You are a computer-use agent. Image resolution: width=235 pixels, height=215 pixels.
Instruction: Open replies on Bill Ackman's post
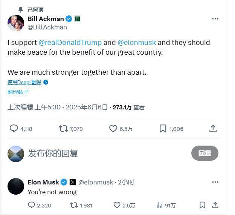[x=14, y=129]
